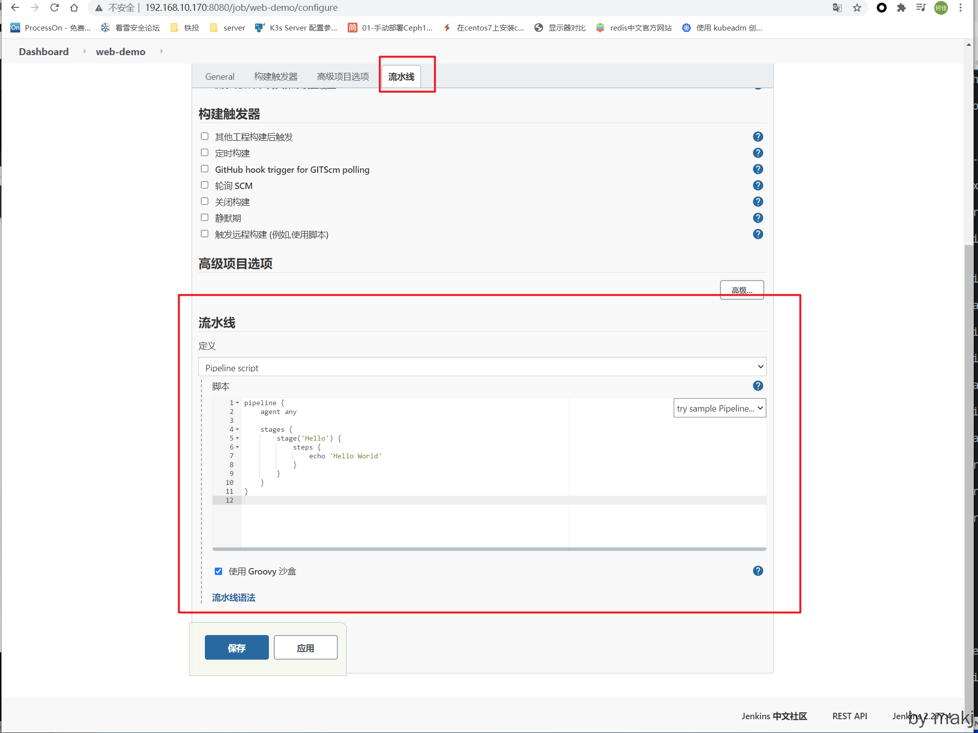Image resolution: width=978 pixels, height=733 pixels.
Task: Click help icon beside 脚本 label
Action: (x=758, y=386)
